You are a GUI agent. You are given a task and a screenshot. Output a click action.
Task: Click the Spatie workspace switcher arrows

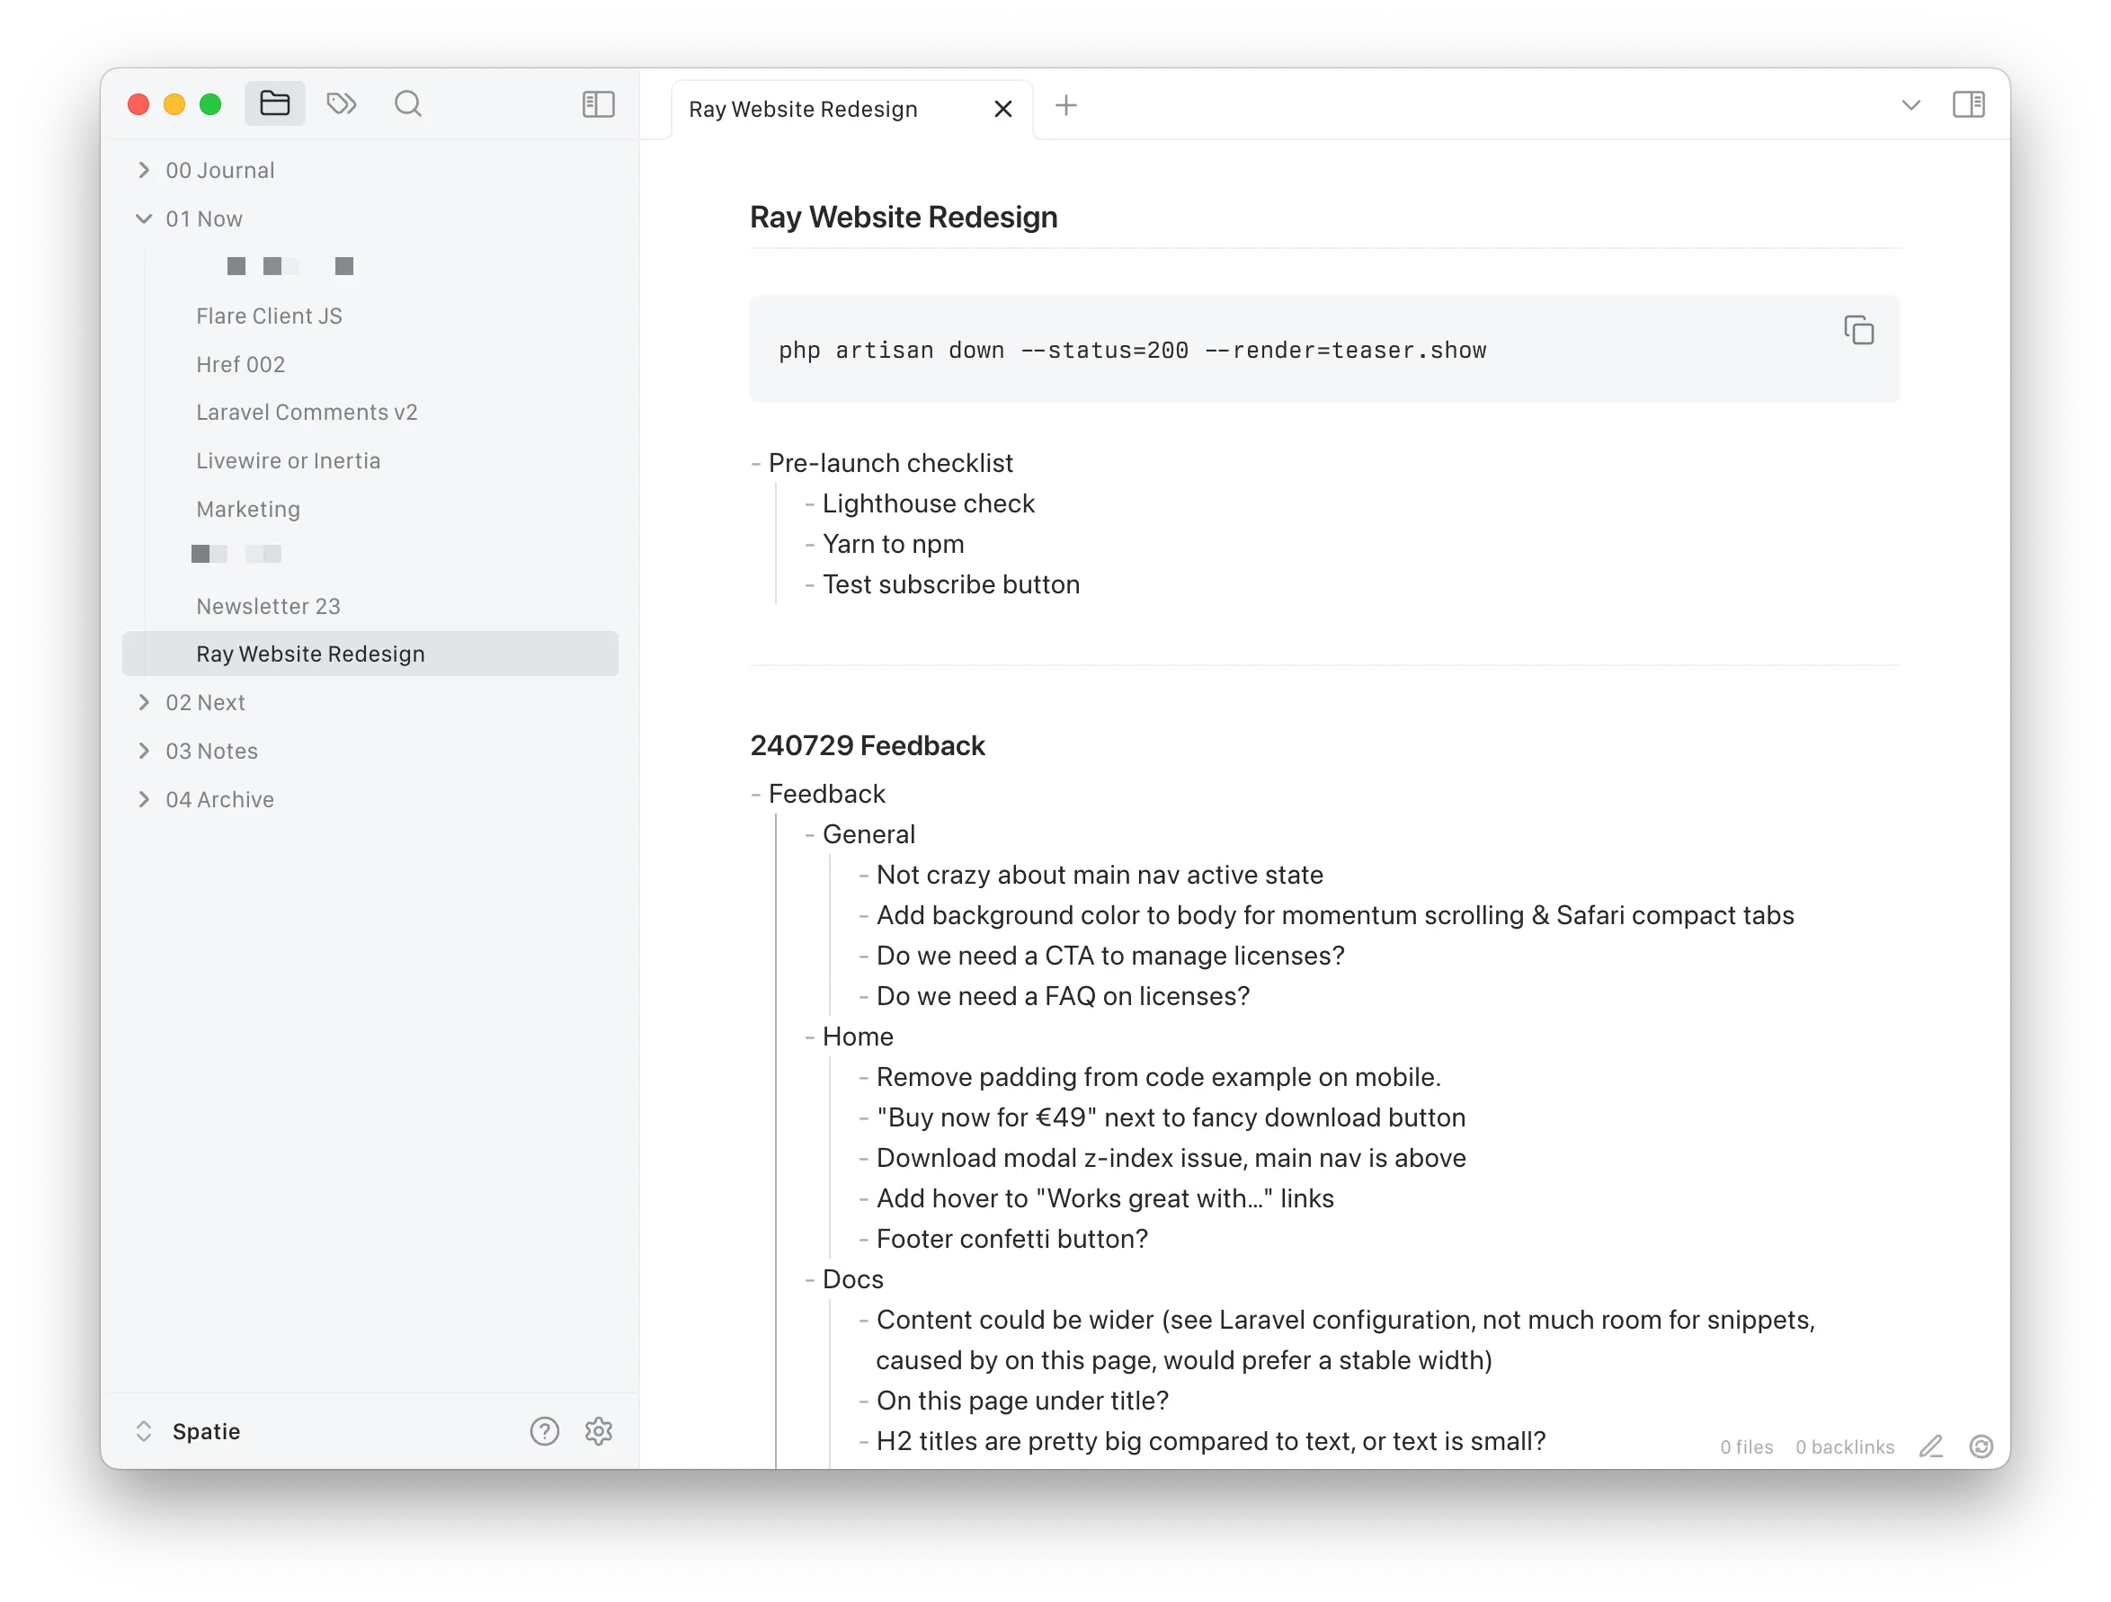tap(145, 1430)
